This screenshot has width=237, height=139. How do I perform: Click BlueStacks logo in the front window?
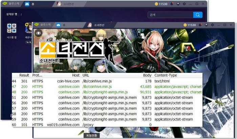[x=37, y=24]
